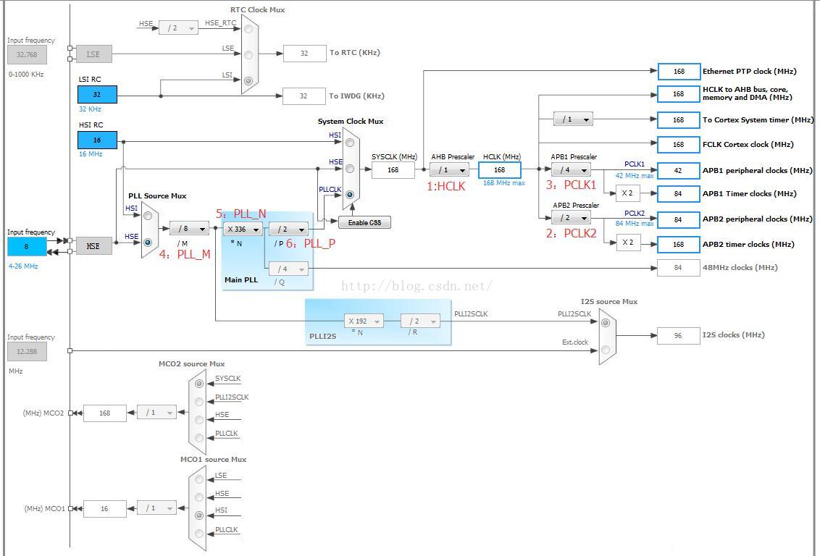Click HCLK to AHB bus value box

[679, 94]
